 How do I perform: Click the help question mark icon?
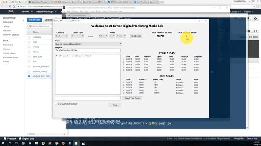tap(255, 19)
